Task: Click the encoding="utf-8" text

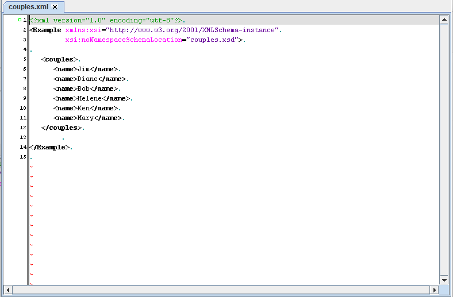Action: [x=141, y=20]
